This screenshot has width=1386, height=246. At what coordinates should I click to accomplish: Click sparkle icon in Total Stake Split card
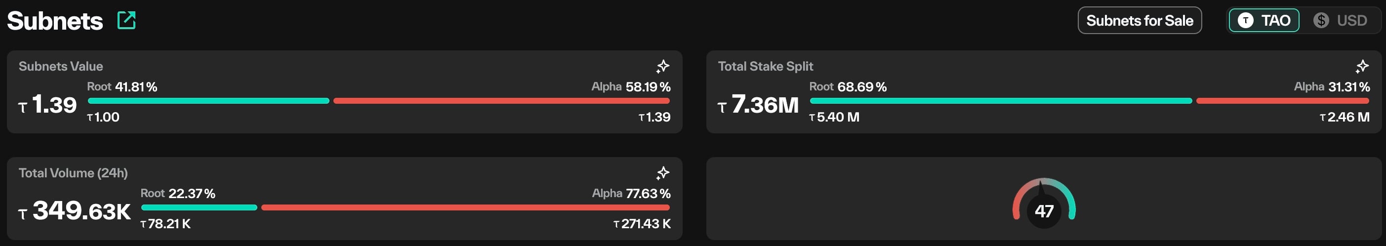[x=1362, y=66]
